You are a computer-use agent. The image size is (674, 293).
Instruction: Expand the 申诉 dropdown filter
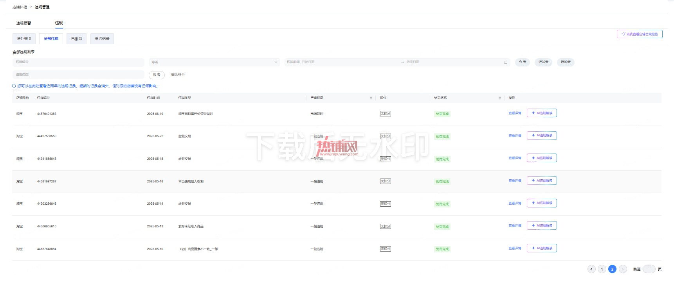215,62
